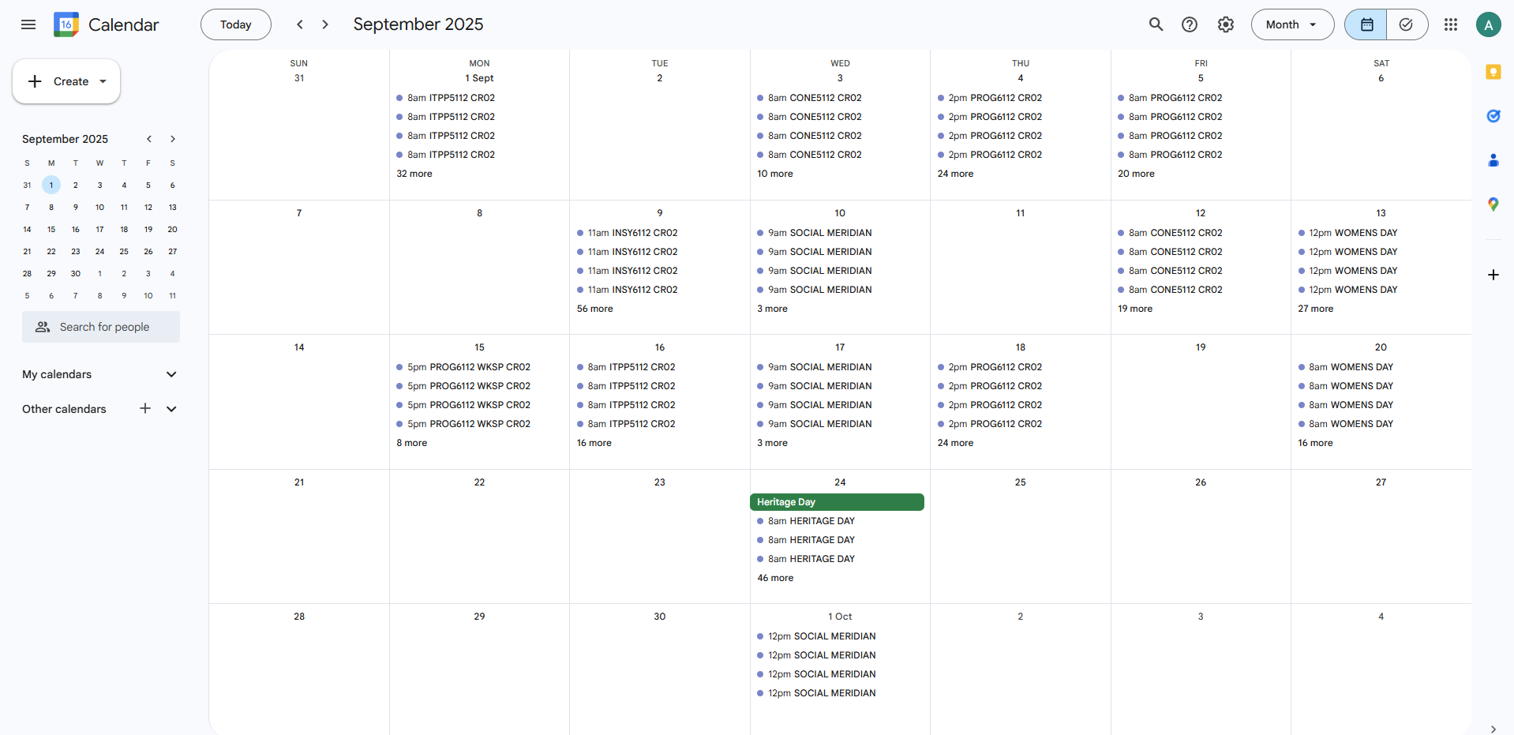Open the main navigation hamburger menu

coord(28,24)
